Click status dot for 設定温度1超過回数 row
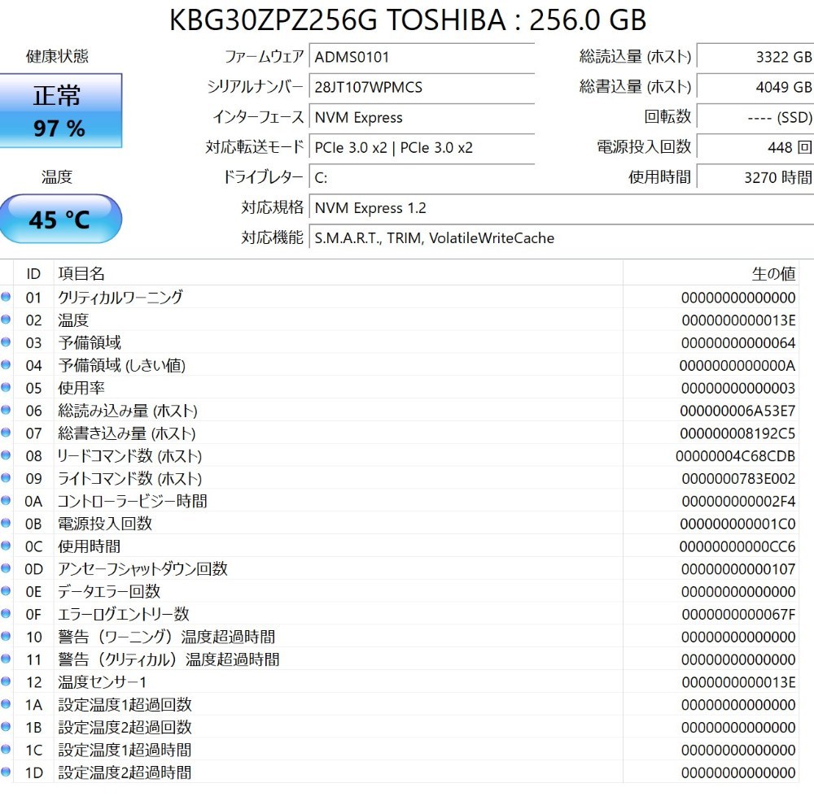Screen dimensions: 814x805 click(6, 704)
